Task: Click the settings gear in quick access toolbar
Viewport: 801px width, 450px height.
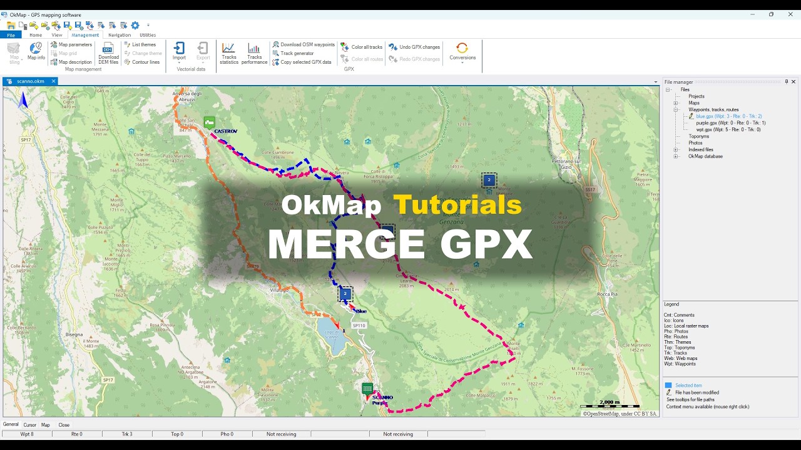Action: [135, 26]
